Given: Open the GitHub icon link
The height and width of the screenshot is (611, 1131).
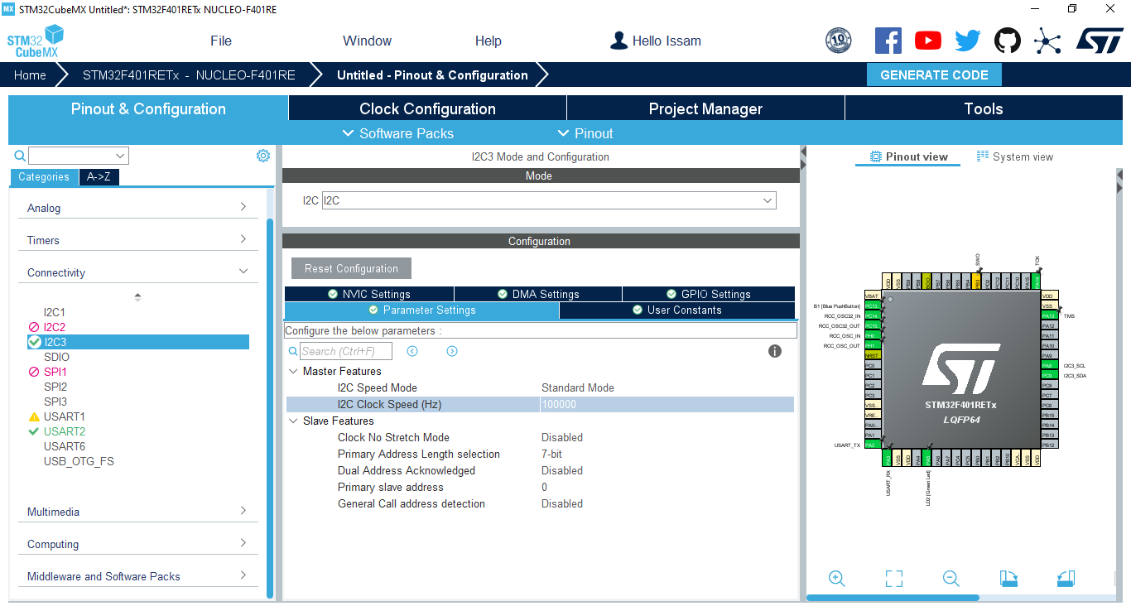Looking at the screenshot, I should pyautogui.click(x=1008, y=41).
